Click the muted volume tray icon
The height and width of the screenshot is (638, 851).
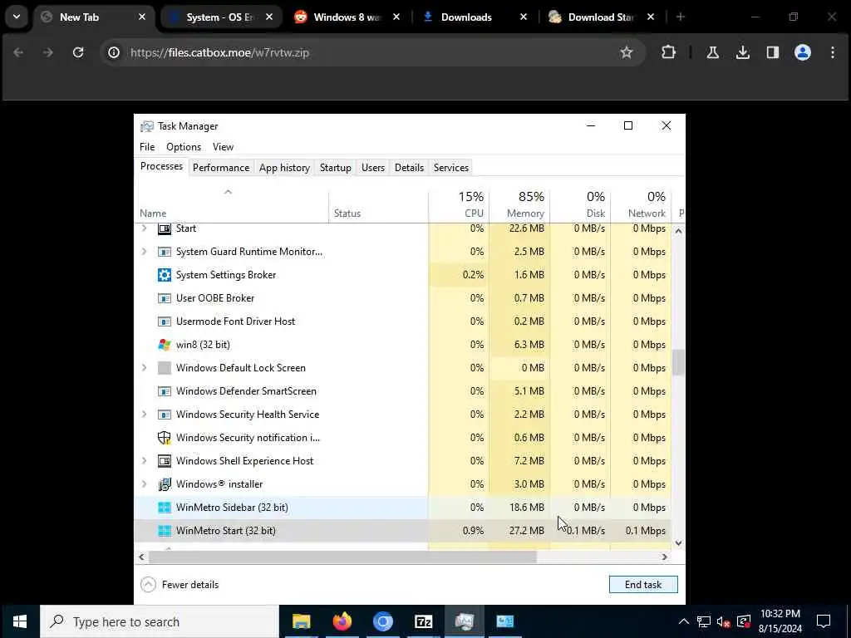(x=723, y=621)
